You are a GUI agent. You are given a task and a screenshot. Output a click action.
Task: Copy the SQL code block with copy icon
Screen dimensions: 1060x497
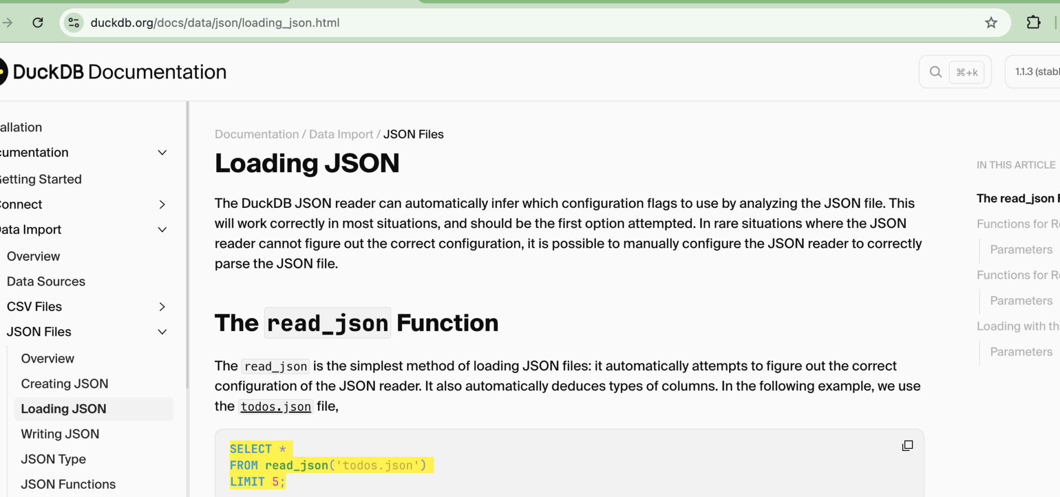907,446
